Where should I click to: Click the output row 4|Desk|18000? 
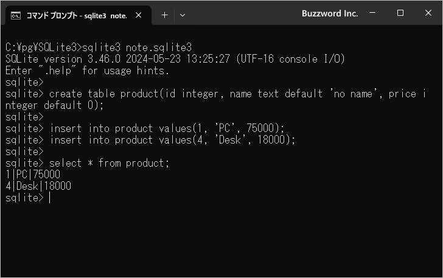[x=38, y=187]
